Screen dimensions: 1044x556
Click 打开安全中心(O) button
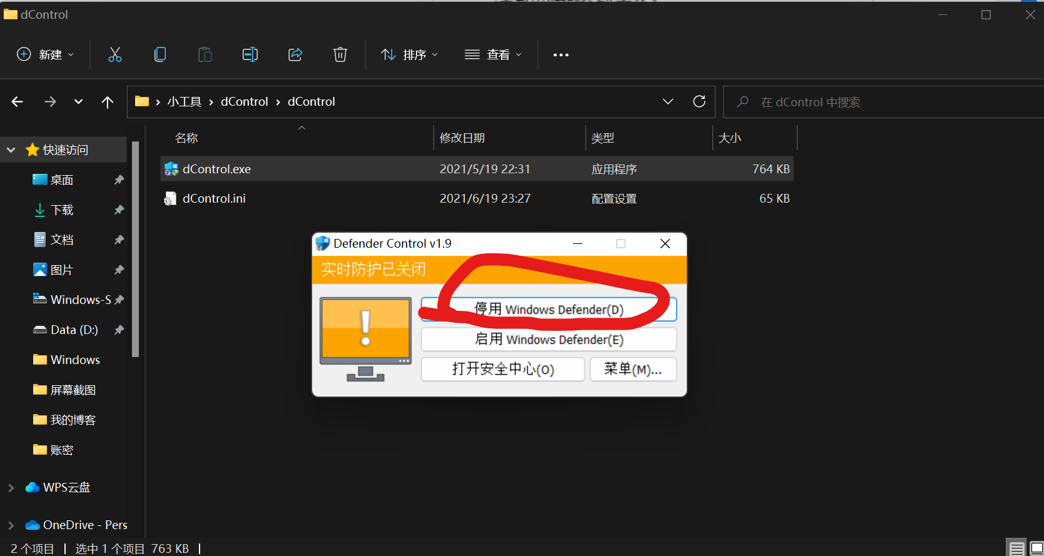(x=503, y=370)
